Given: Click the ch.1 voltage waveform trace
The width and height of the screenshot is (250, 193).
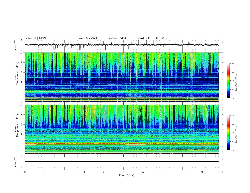Looking at the screenshot, I should [x=122, y=45].
